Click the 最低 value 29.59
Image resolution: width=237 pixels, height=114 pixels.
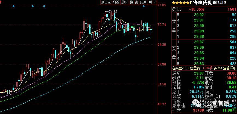click(232, 82)
